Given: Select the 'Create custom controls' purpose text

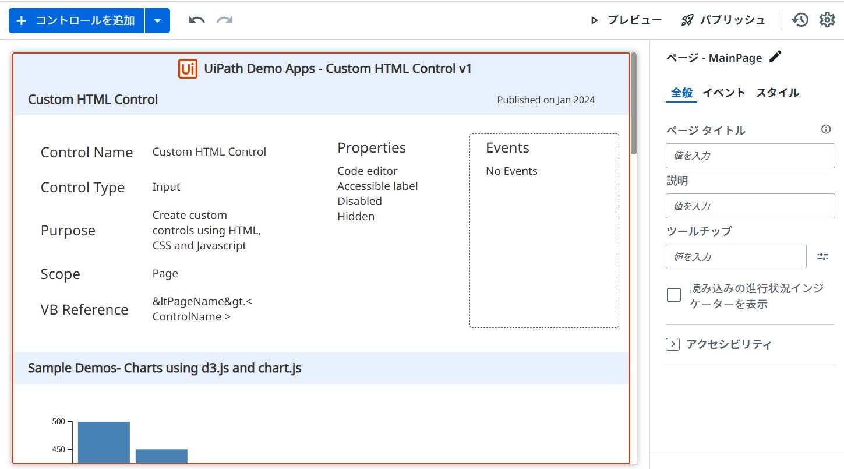Looking at the screenshot, I should tap(207, 231).
